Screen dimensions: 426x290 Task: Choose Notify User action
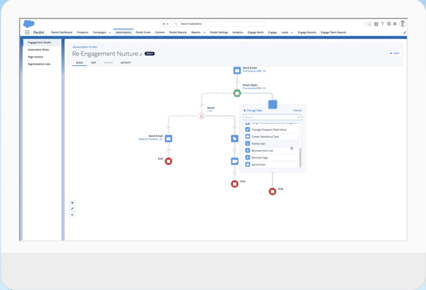point(272,144)
